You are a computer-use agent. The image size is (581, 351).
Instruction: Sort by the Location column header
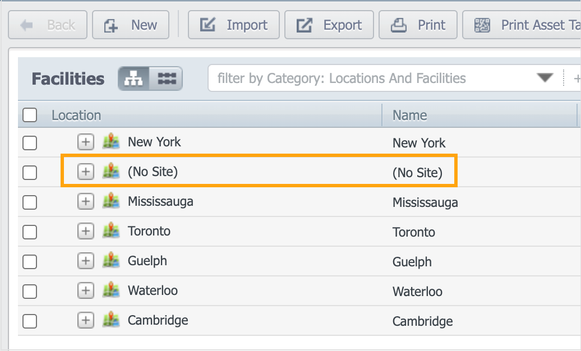click(x=76, y=116)
